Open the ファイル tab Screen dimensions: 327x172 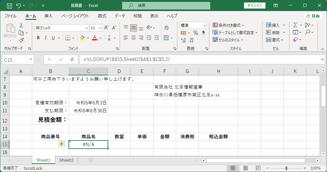click(10, 16)
